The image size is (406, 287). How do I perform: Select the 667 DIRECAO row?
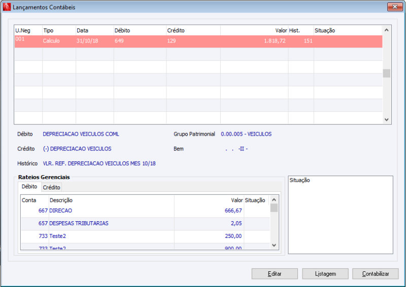tap(145, 211)
